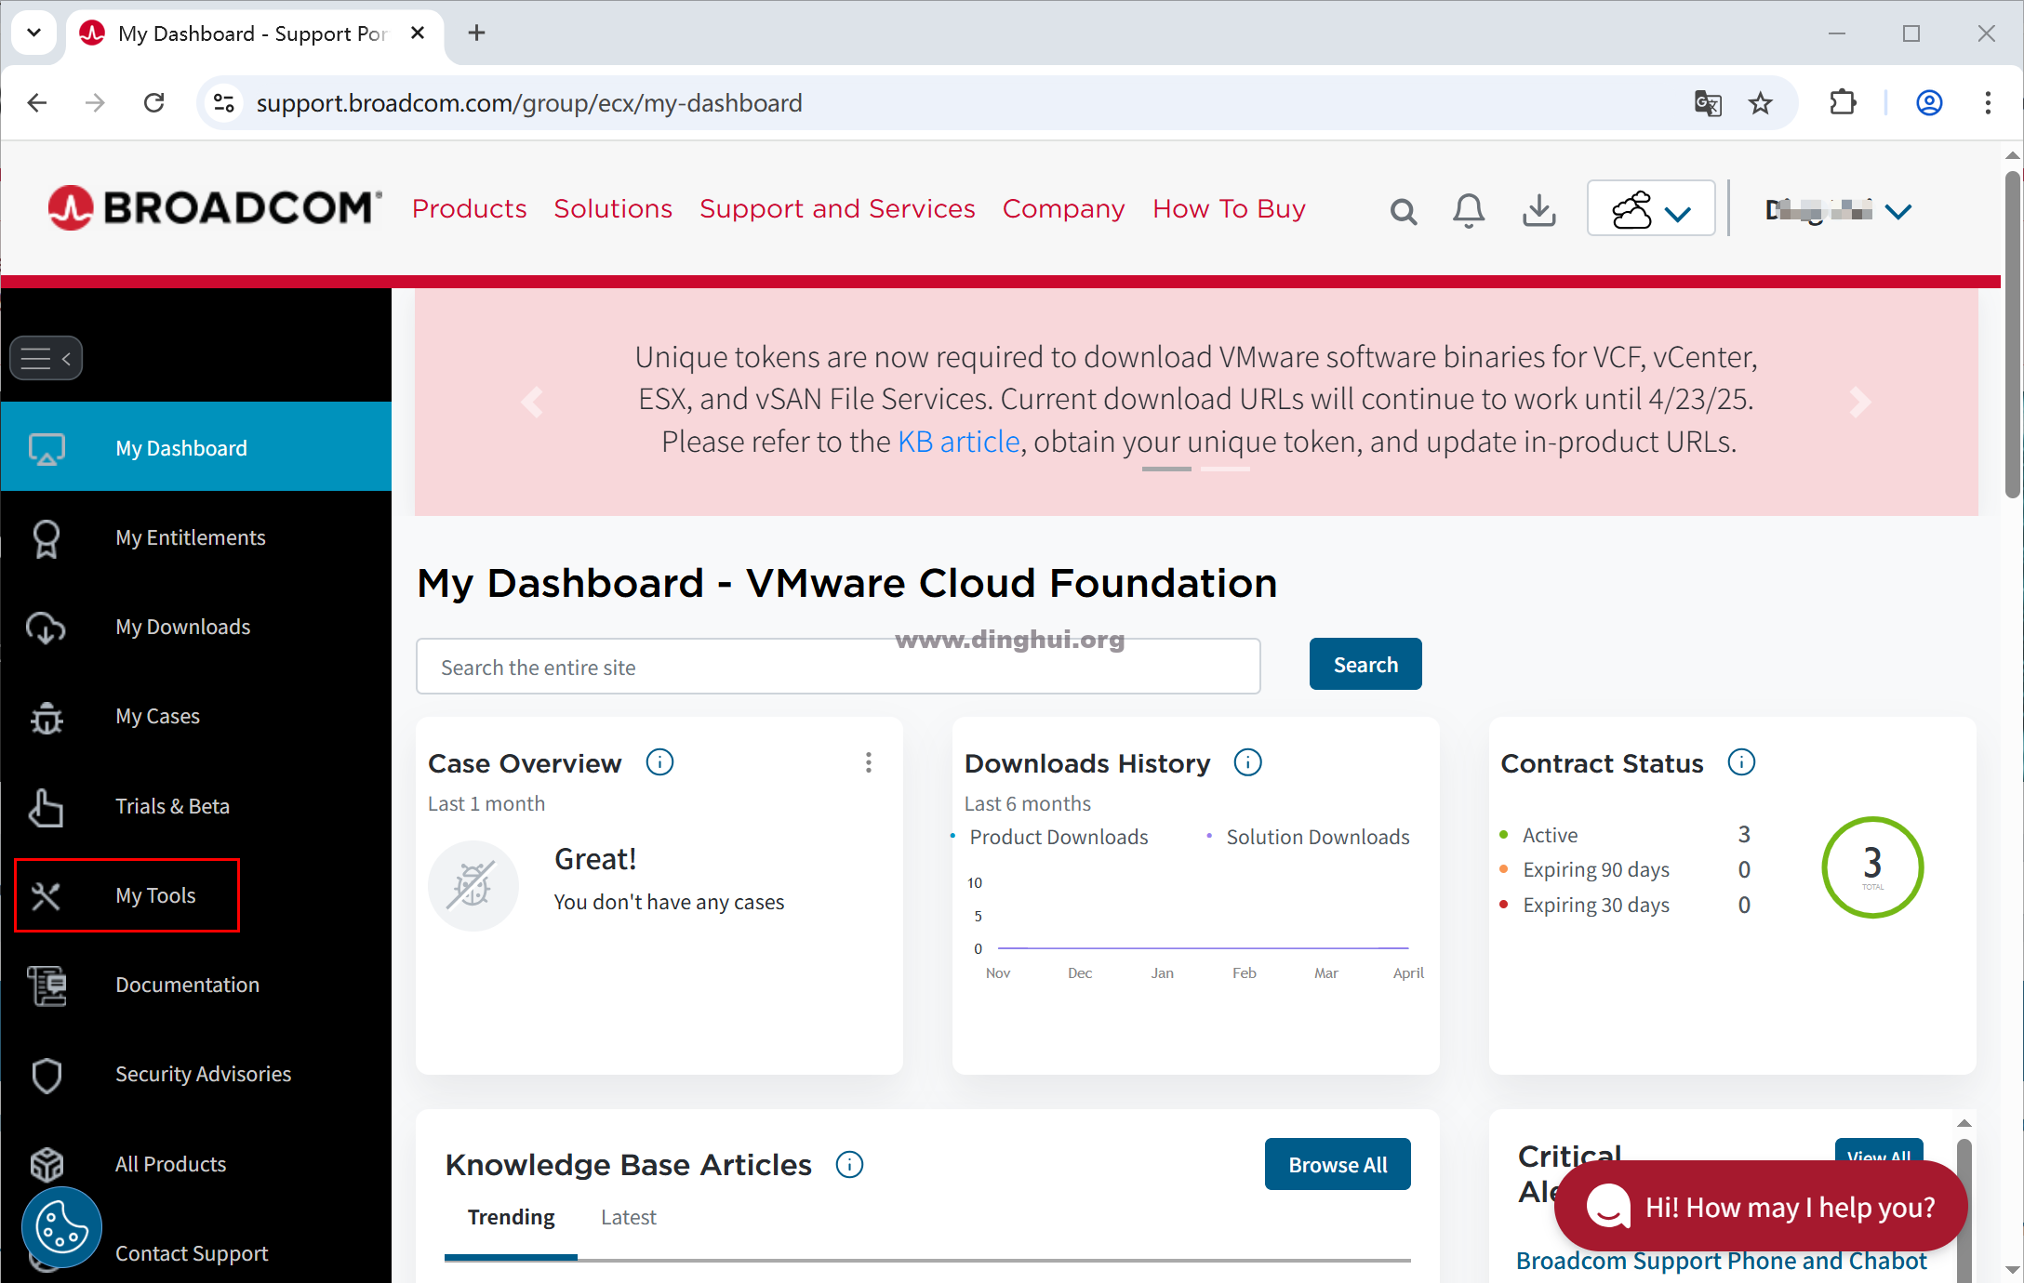The height and width of the screenshot is (1283, 2024).
Task: Open My Entitlements in sidebar
Action: [x=191, y=537]
